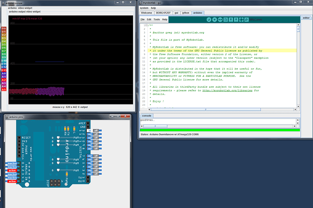Image resolution: width=313 pixels, height=208 pixels.
Task: Click PWM slider handle for pin 3
Action: [58, 170]
